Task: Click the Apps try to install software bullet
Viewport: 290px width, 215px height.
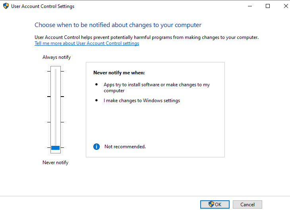Action: click(157, 87)
